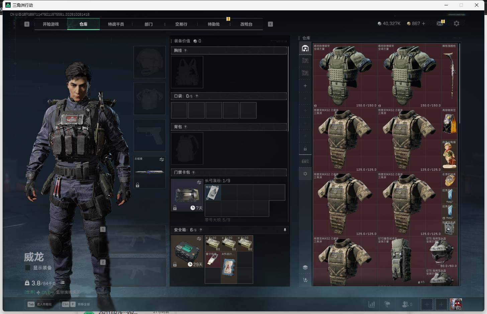Select the first 泰坦防弹装甲 armor item

[x=345, y=76]
